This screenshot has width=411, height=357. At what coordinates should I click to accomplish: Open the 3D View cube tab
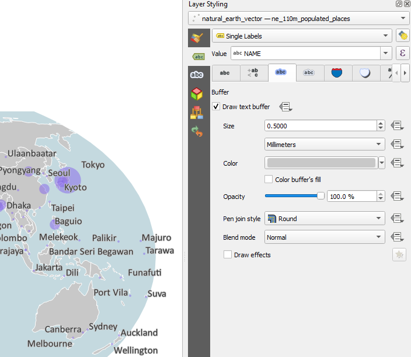[x=197, y=94]
